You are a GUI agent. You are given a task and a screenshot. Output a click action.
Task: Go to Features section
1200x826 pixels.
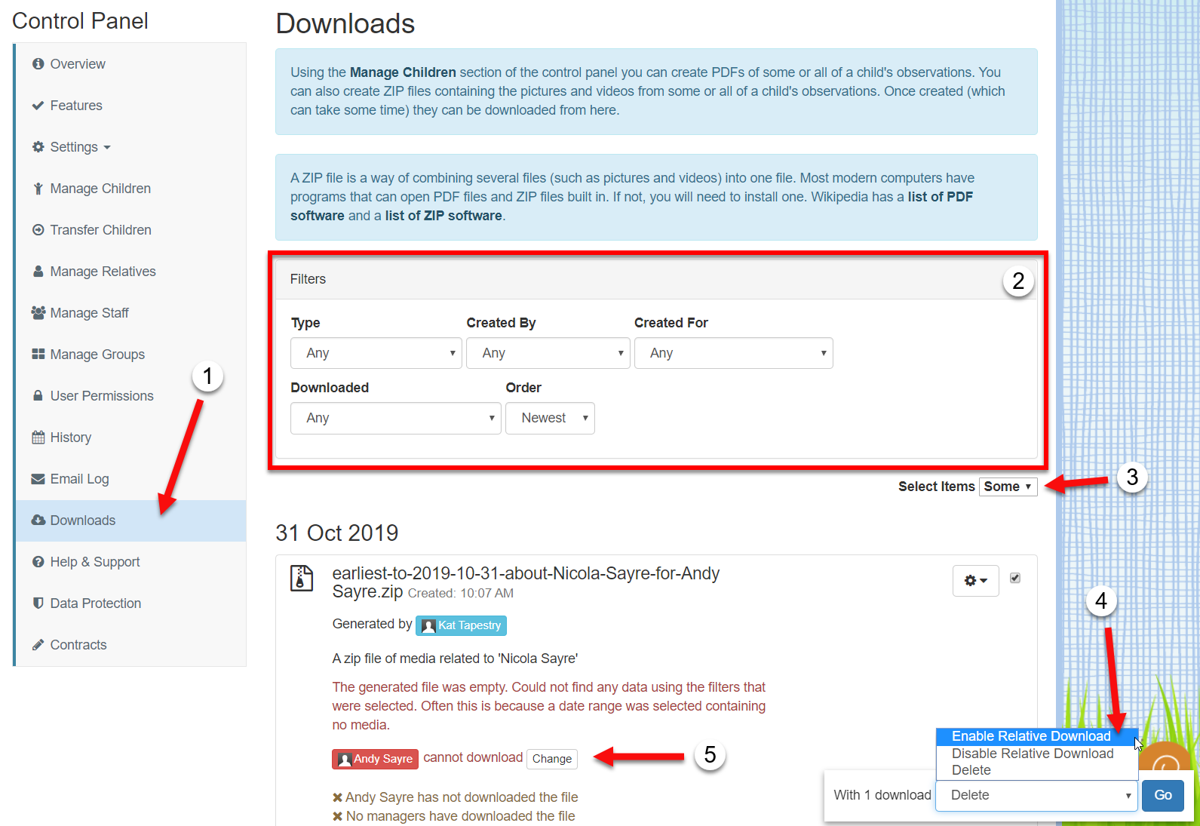tap(130, 106)
